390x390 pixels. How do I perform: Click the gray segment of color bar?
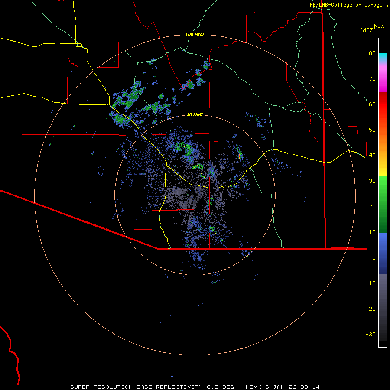click(383, 307)
